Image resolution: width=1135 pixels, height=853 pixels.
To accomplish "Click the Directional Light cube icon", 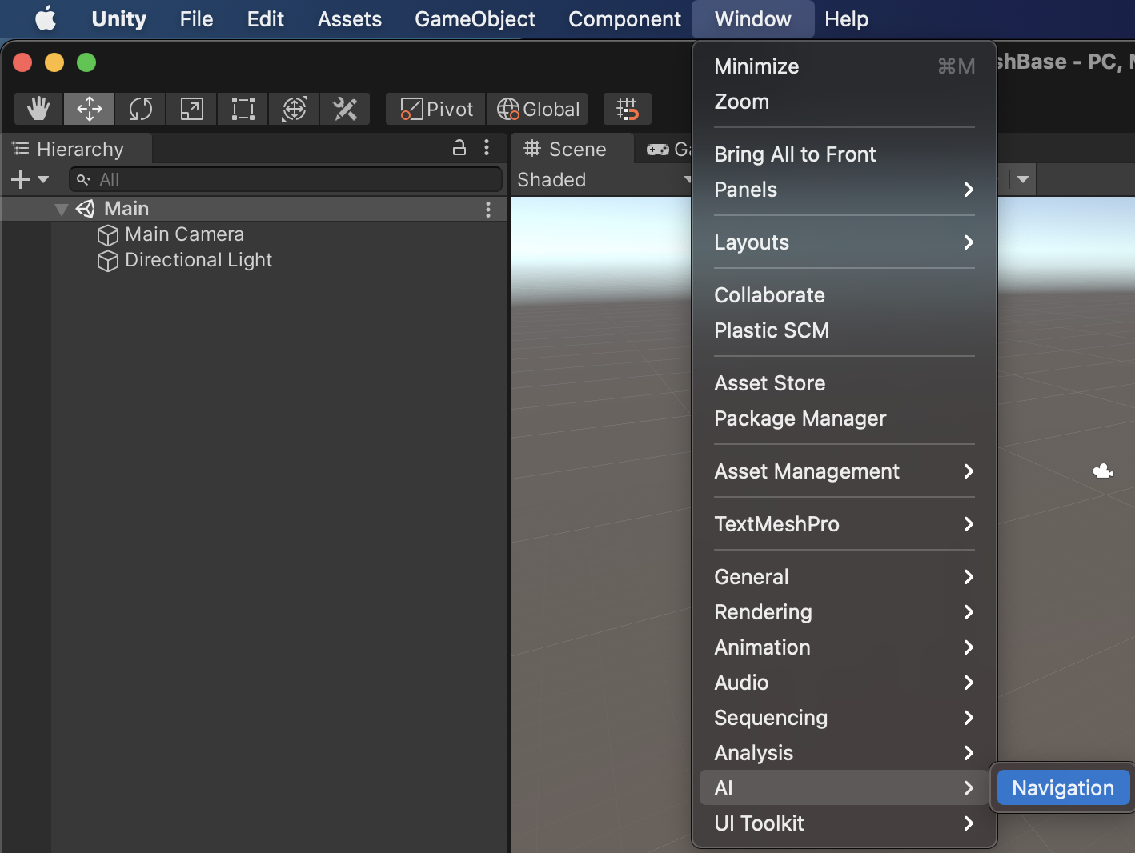I will [108, 261].
